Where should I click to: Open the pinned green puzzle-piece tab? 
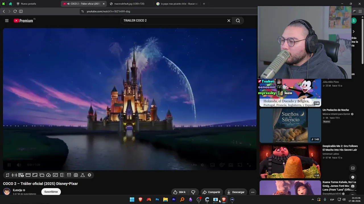[x=11, y=4]
